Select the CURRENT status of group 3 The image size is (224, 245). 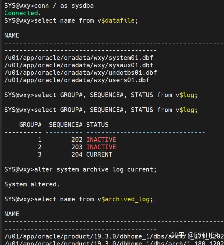click(99, 154)
